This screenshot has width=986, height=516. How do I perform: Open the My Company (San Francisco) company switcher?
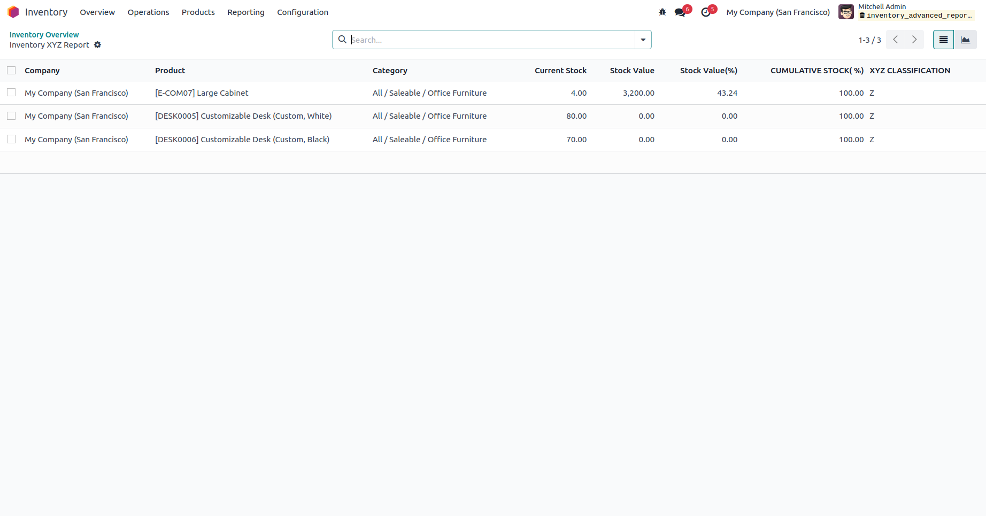(778, 12)
